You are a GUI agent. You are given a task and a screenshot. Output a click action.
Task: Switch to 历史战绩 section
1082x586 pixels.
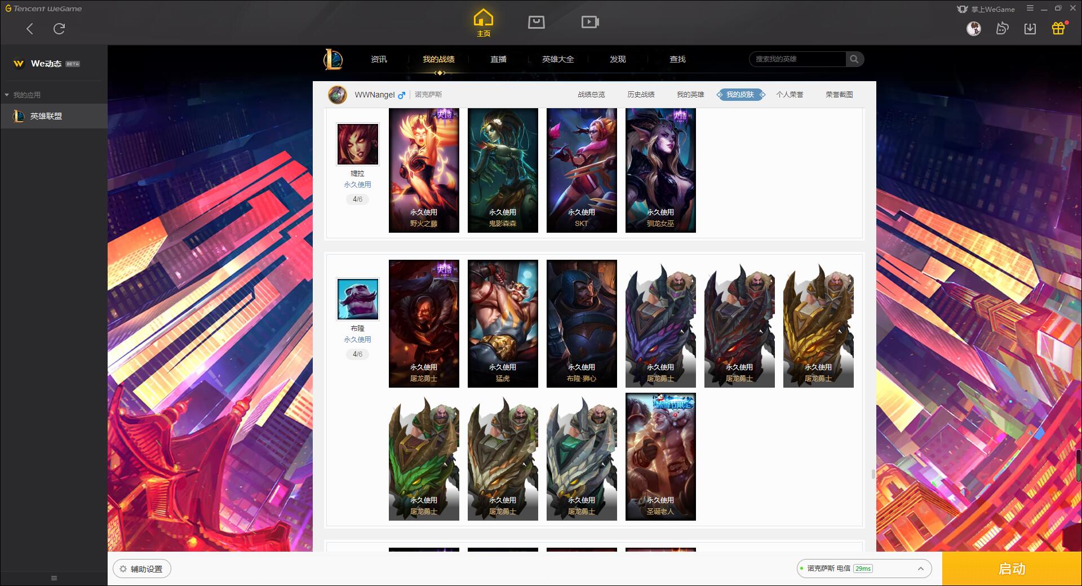click(x=641, y=95)
